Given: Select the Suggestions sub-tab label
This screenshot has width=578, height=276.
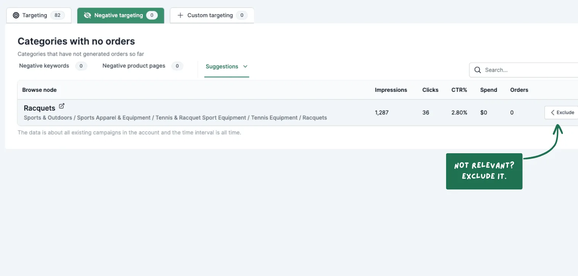Looking at the screenshot, I should tap(222, 66).
